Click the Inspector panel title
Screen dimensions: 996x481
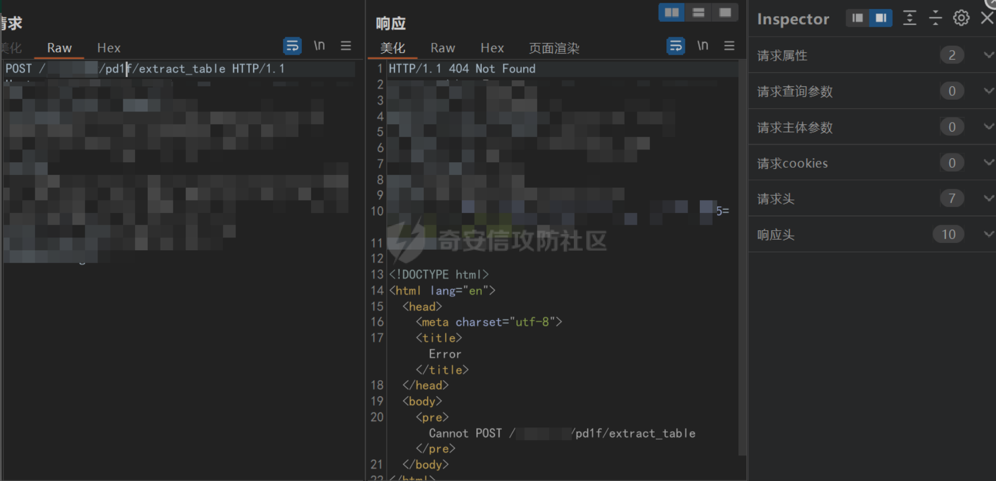pos(792,19)
